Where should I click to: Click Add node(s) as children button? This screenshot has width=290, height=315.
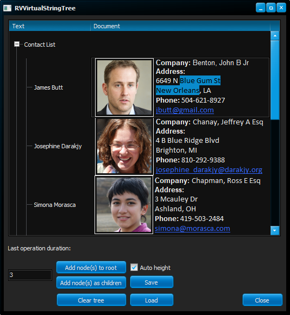pos(91,282)
